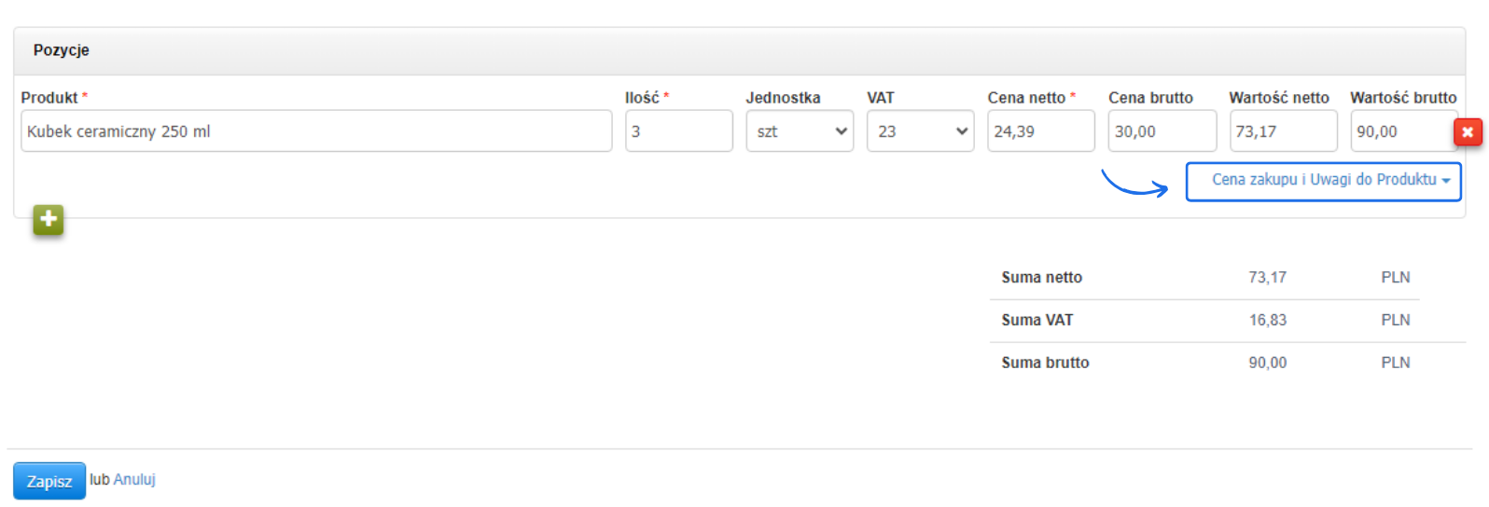Screen dimensions: 1489x507
Task: Click the Suma netto amount 73,17
Action: [1267, 278]
